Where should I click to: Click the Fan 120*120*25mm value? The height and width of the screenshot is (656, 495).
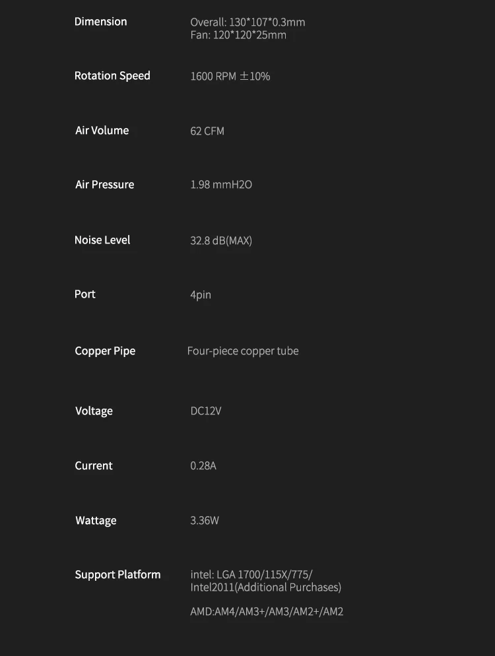[238, 35]
